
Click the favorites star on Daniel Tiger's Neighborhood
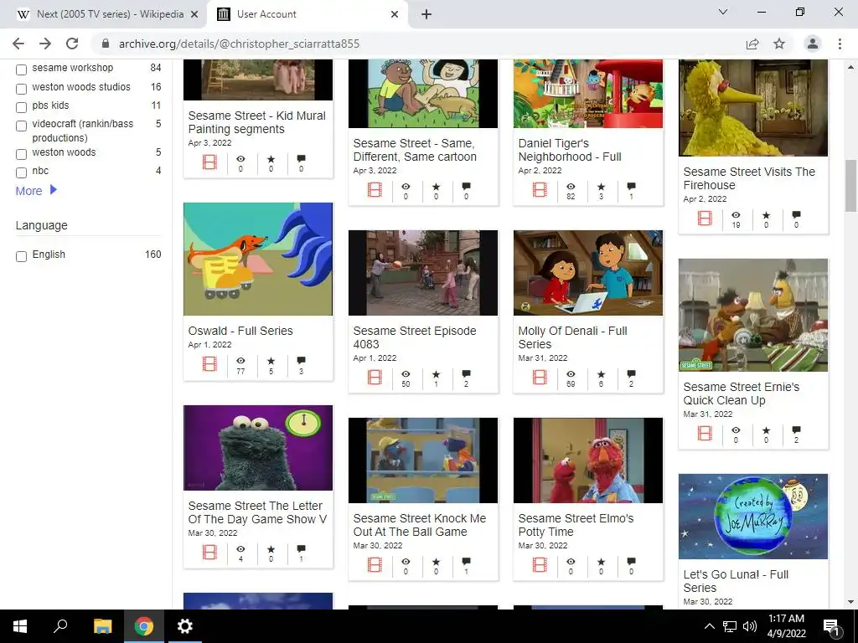(x=601, y=187)
